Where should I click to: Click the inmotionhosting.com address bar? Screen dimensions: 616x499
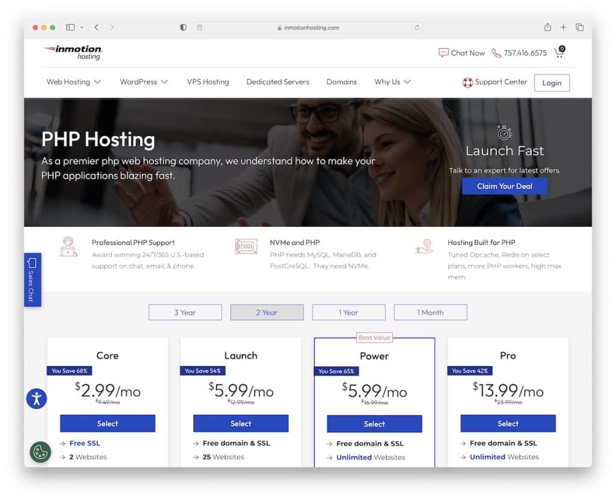pyautogui.click(x=308, y=28)
